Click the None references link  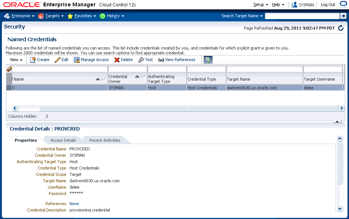pos(74,204)
